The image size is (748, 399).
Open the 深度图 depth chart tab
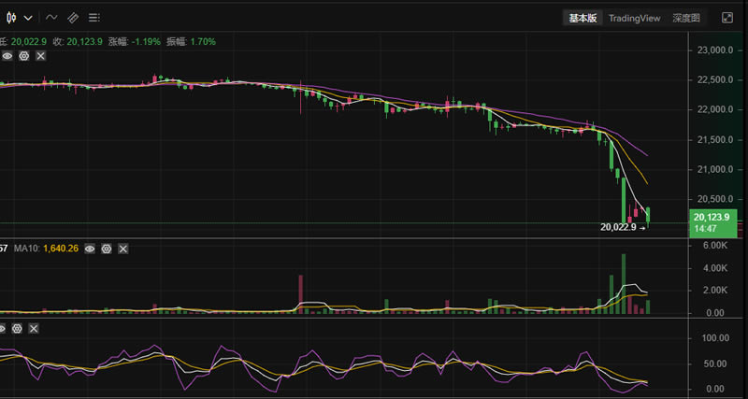(x=687, y=18)
